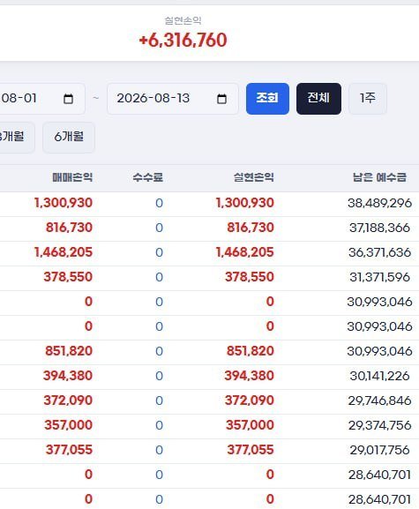Select the 전체 period filter
Image resolution: width=419 pixels, height=509 pixels.
click(x=318, y=98)
